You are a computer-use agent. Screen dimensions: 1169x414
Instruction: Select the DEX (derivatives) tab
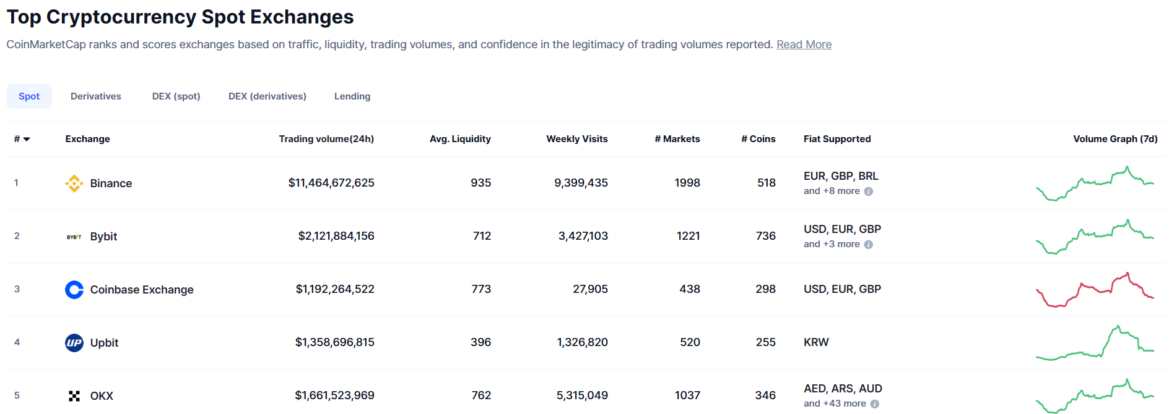point(267,96)
